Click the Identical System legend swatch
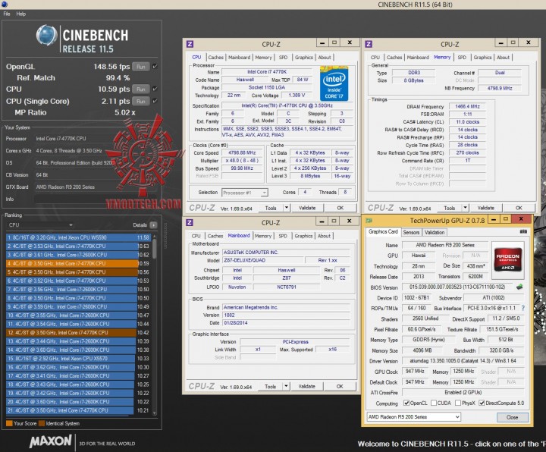546x452 pixels. [42, 423]
